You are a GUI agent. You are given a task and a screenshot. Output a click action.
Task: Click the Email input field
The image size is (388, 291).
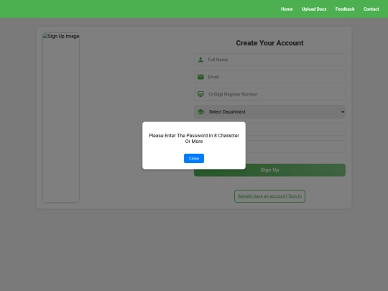click(269, 77)
